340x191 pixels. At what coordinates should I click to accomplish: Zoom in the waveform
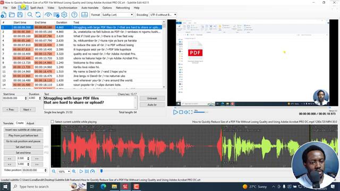74,171
